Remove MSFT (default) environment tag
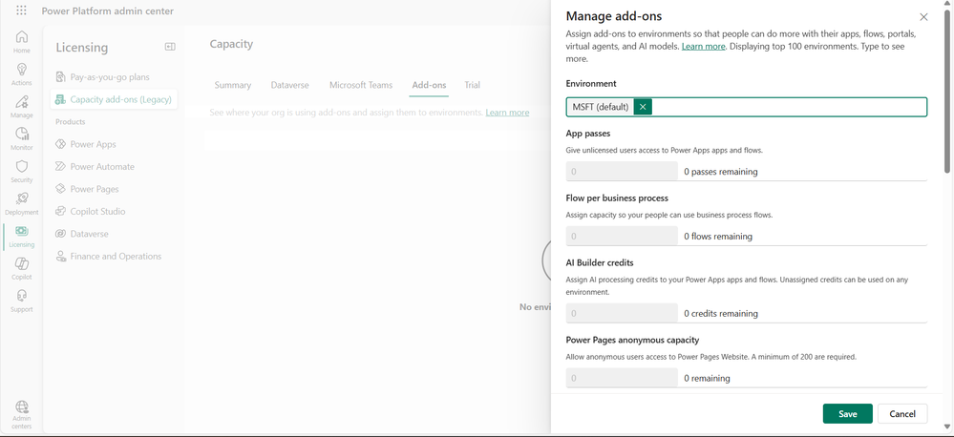Image resolution: width=954 pixels, height=437 pixels. (x=643, y=107)
